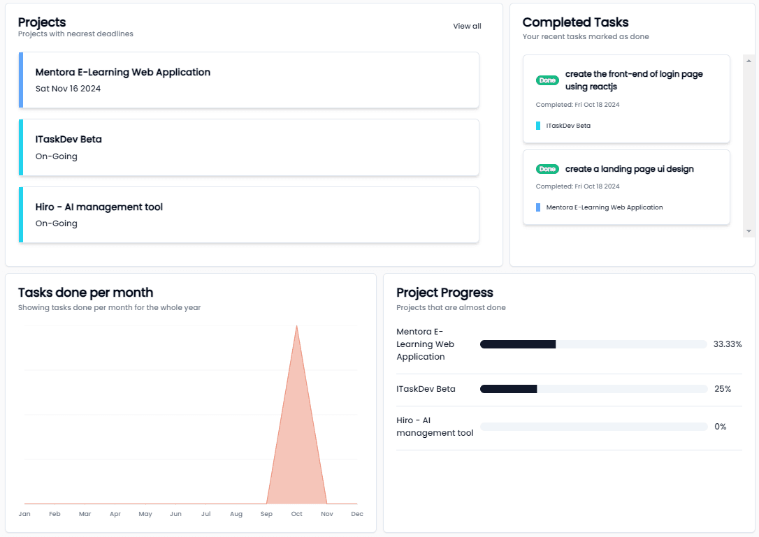Click the Oct month label on chart axis
Image resolution: width=759 pixels, height=537 pixels.
(297, 514)
